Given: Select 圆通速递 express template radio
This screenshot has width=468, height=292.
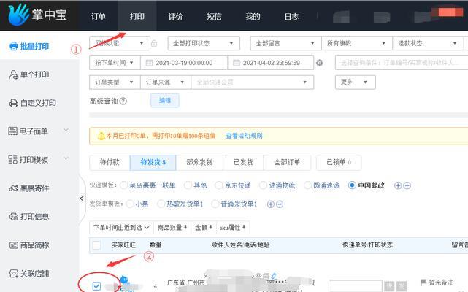Looking at the screenshot, I should [x=307, y=185].
